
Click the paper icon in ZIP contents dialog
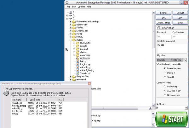point(6,93)
